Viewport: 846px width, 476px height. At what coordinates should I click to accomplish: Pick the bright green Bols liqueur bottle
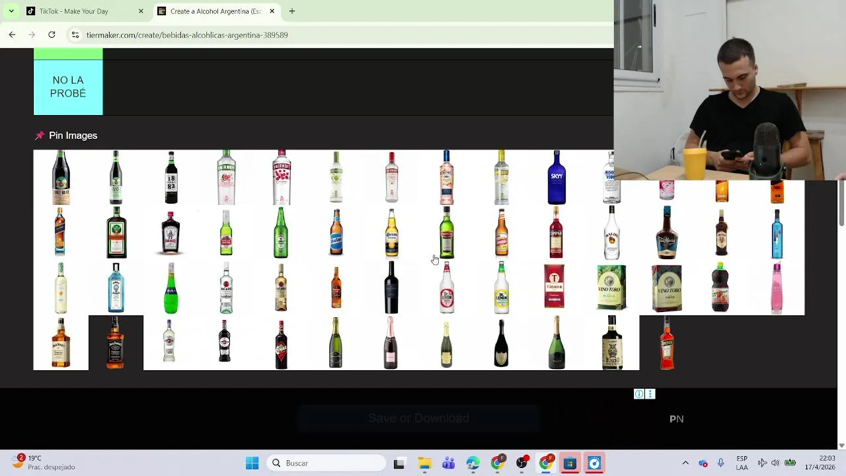tap(171, 288)
